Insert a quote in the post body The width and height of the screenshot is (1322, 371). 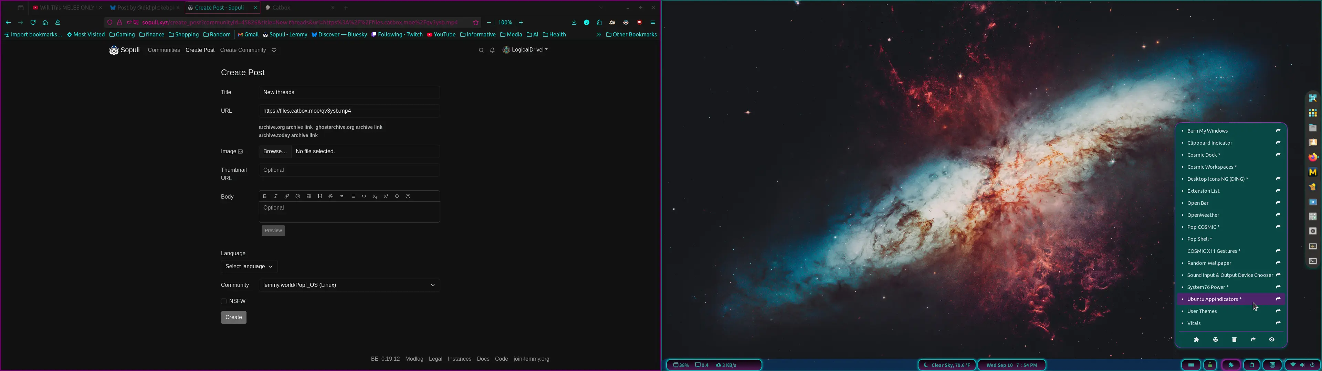coord(342,196)
